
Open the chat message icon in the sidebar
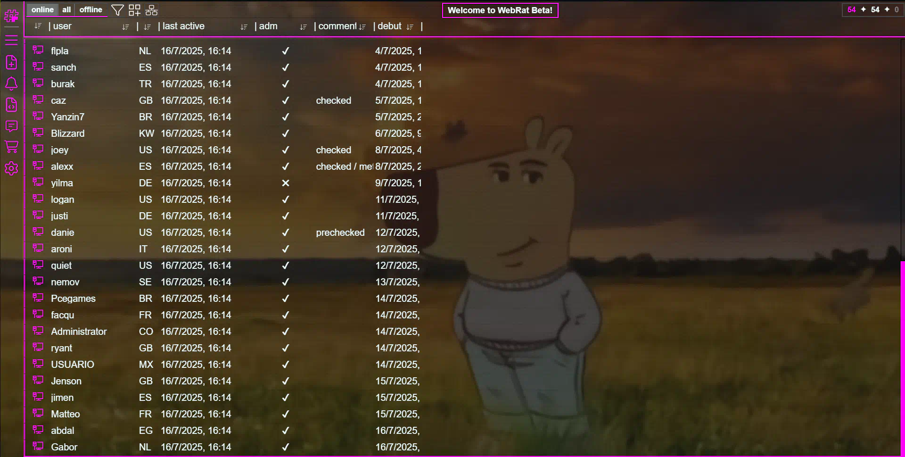(11, 126)
